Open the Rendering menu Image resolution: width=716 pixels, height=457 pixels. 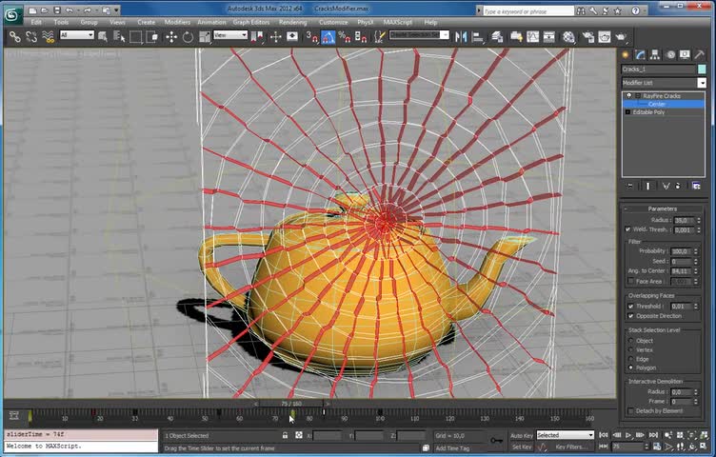coord(292,22)
